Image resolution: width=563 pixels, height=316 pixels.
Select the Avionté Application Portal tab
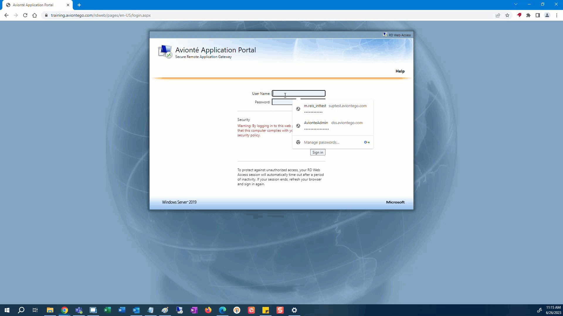click(38, 5)
